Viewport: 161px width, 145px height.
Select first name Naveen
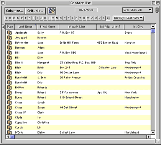tap(42, 37)
